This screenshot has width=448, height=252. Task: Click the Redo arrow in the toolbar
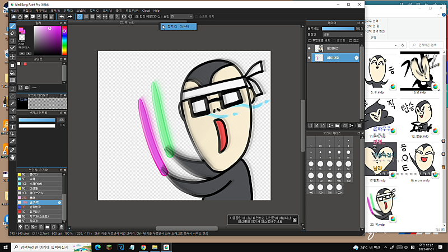[69, 17]
